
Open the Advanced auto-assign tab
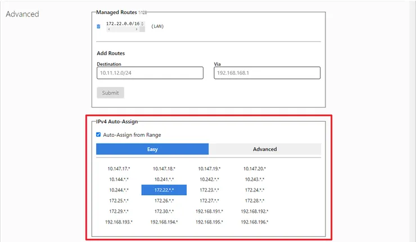pyautogui.click(x=265, y=149)
